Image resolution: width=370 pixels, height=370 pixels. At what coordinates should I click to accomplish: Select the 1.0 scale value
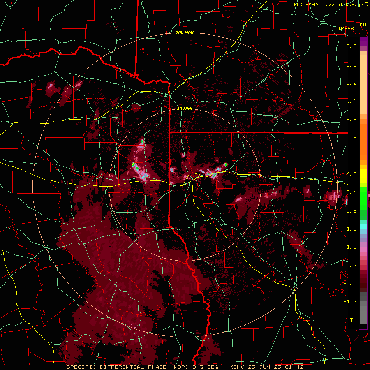pyautogui.click(x=351, y=247)
